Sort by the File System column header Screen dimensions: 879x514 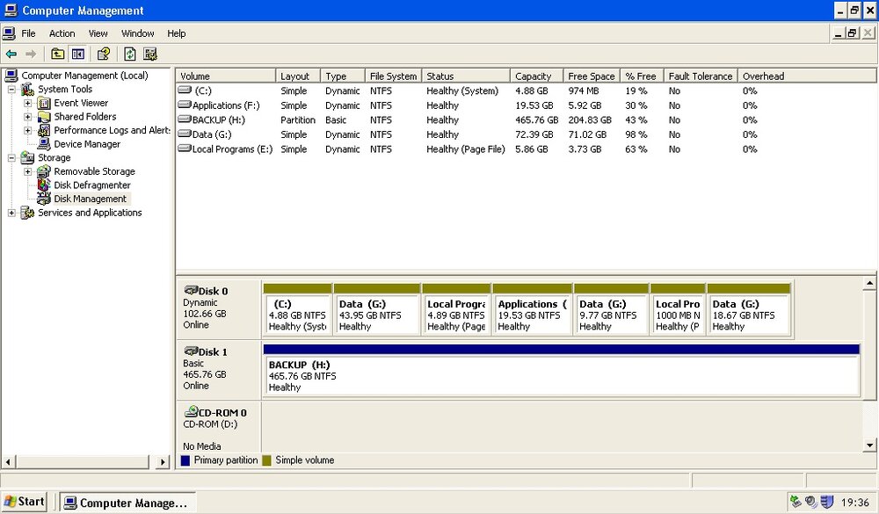[x=393, y=76]
